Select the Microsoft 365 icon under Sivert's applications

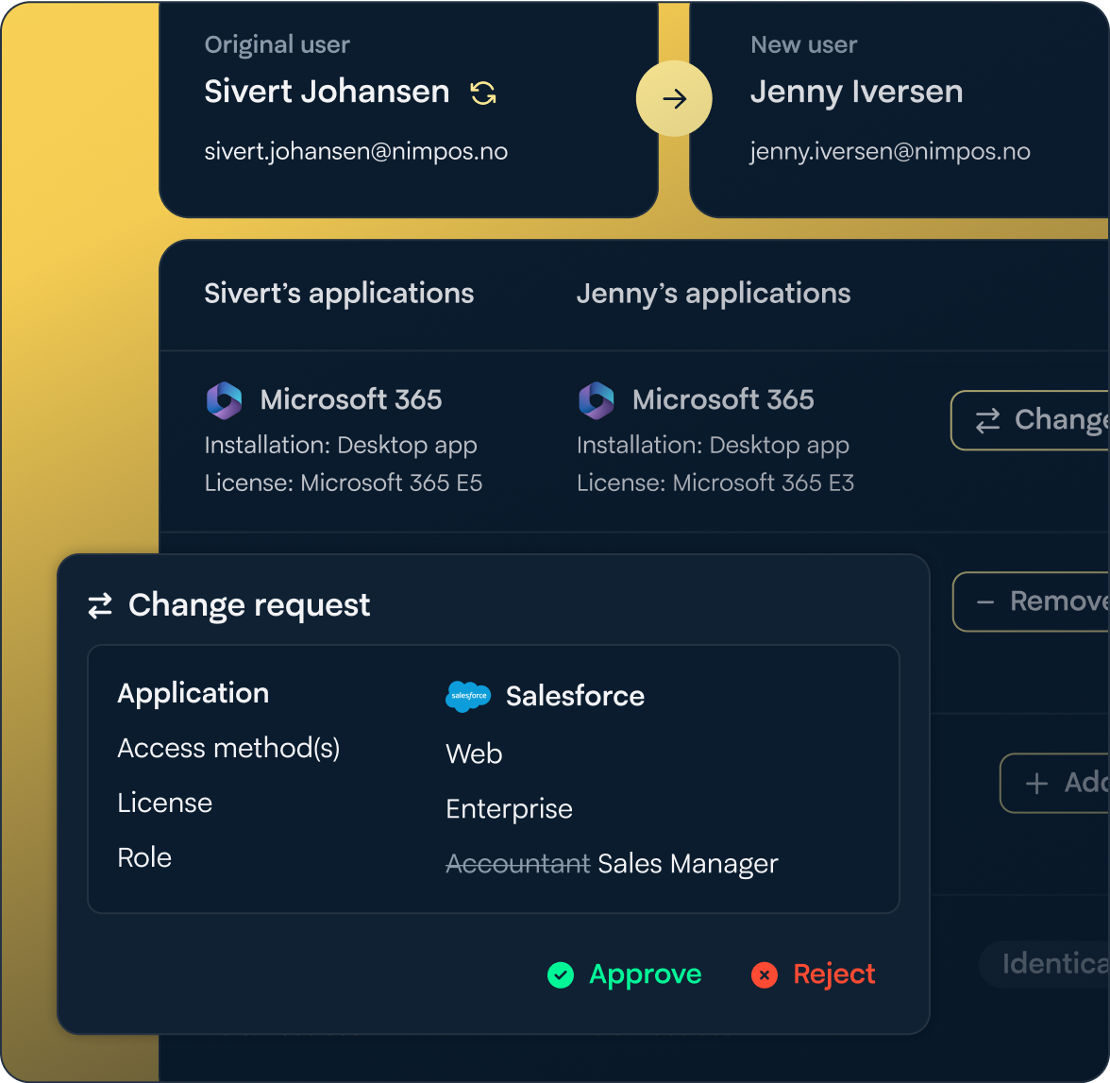[224, 400]
